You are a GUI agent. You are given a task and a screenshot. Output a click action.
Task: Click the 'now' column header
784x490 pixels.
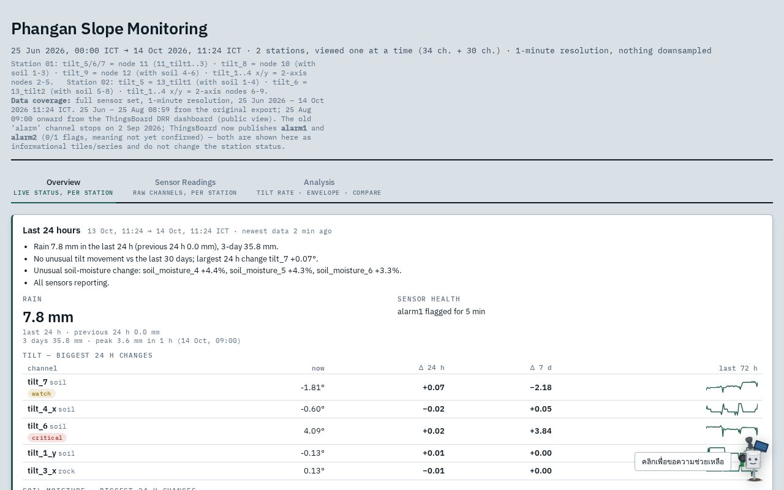pyautogui.click(x=318, y=368)
